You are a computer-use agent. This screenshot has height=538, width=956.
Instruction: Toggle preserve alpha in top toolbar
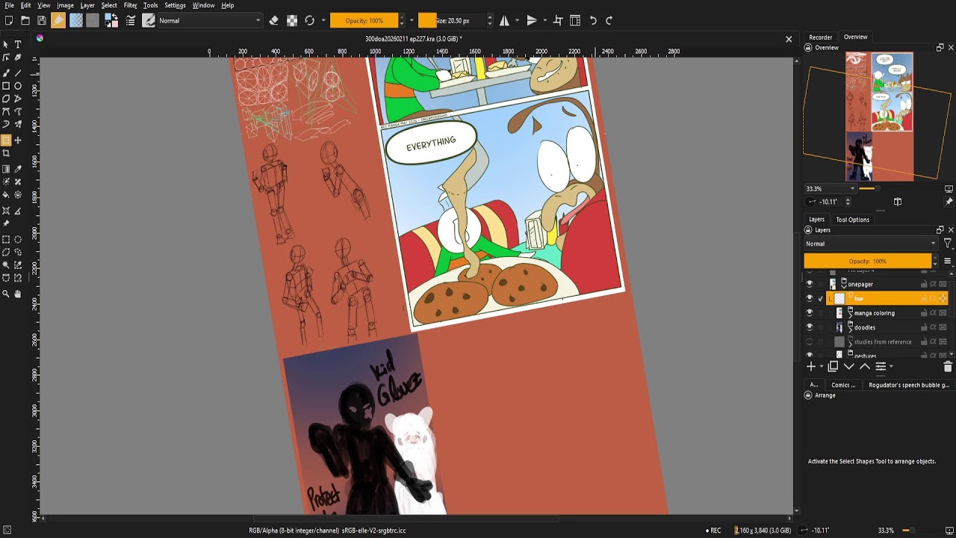(x=292, y=21)
